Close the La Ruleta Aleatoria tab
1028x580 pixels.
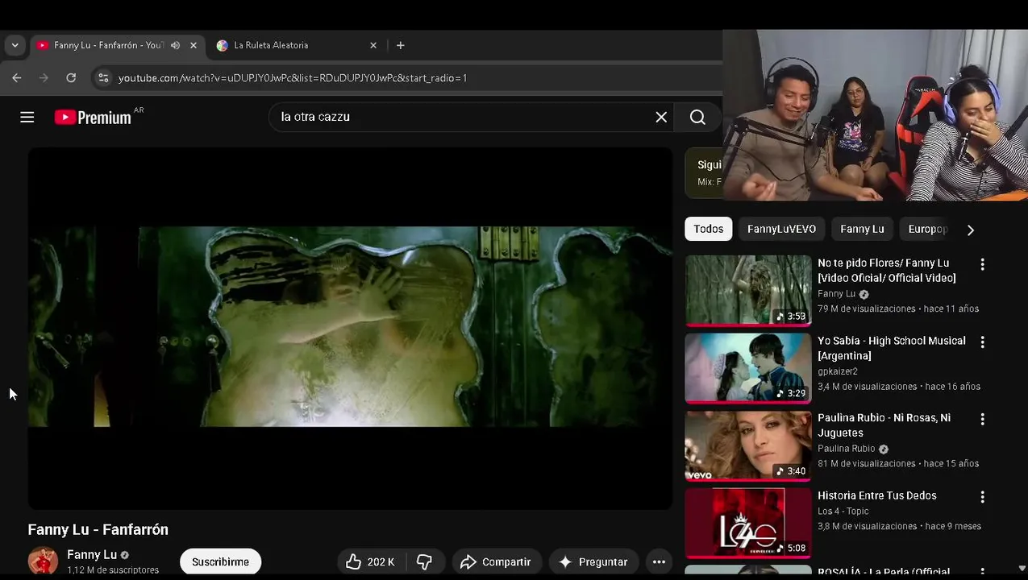[373, 45]
